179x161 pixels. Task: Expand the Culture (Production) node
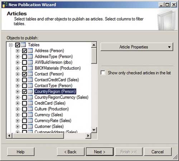(x=18, y=109)
